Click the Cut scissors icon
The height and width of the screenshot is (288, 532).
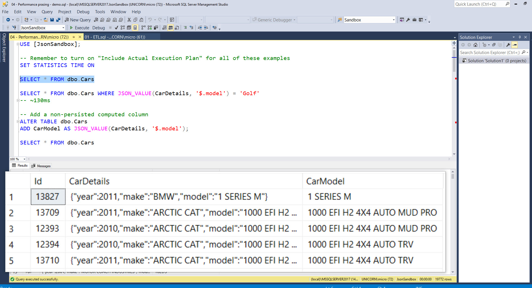coord(129,20)
